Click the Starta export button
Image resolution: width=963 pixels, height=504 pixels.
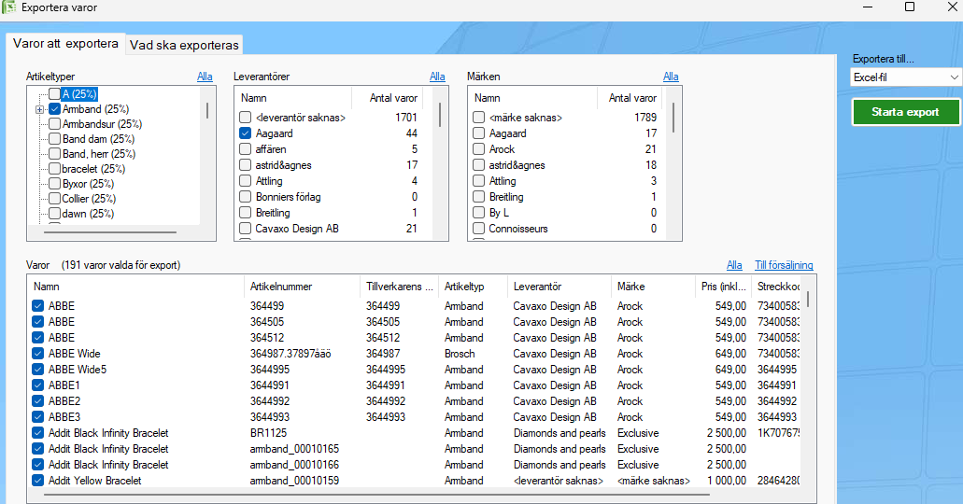pos(905,112)
